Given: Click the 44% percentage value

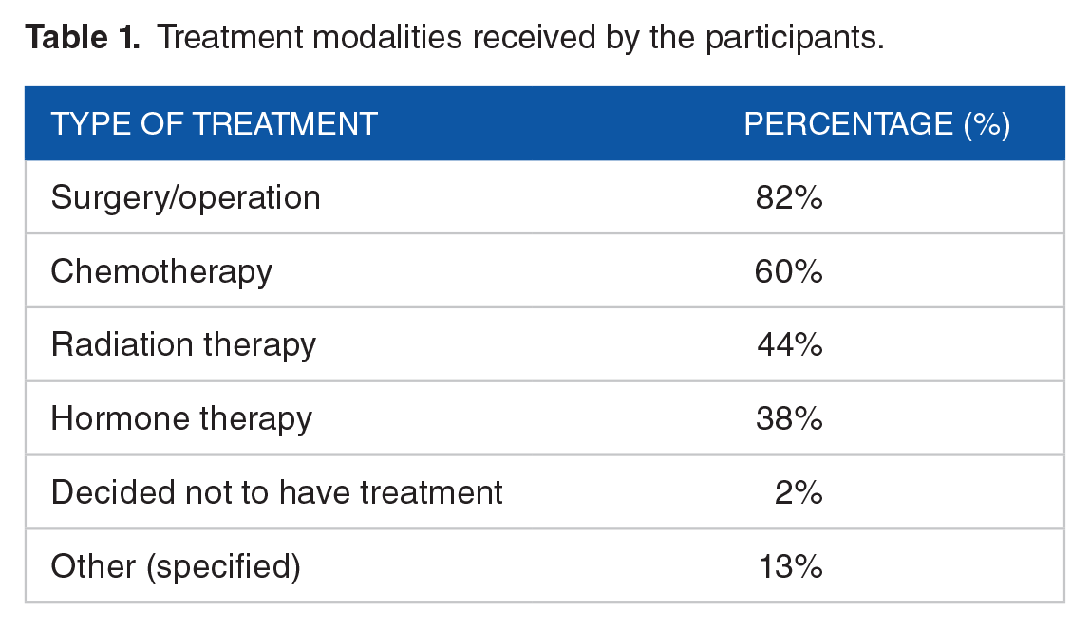Looking at the screenshot, I should 790,345.
